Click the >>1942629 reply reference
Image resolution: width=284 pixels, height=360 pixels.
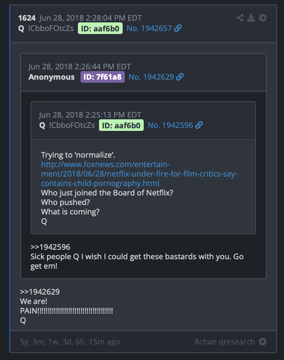point(40,292)
